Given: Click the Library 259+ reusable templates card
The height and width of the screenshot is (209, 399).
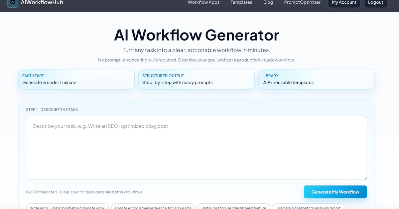Looking at the screenshot, I should (x=317, y=79).
